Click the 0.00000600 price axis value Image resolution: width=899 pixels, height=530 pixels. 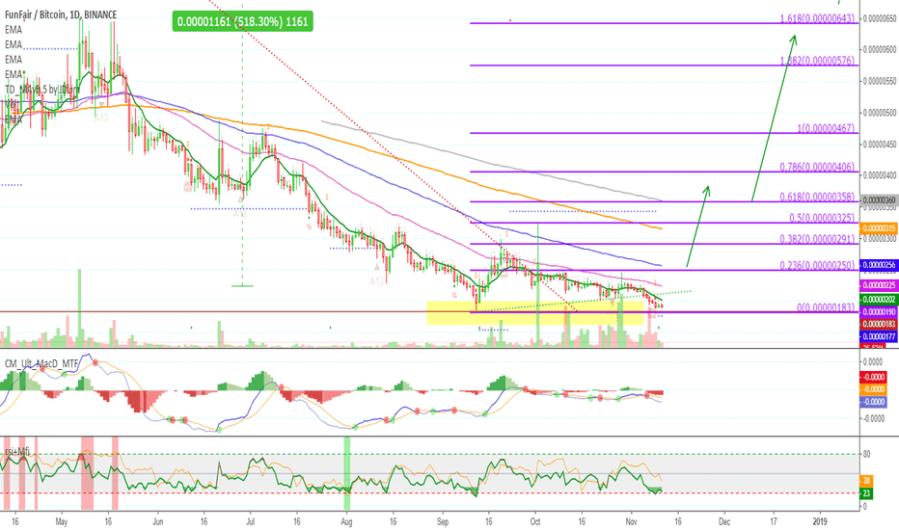coord(880,50)
